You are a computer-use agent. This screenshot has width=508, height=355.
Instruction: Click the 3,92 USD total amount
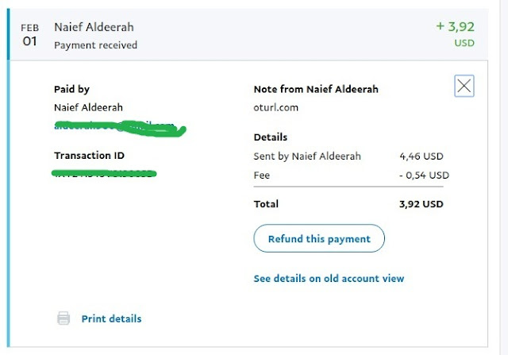[x=421, y=204]
